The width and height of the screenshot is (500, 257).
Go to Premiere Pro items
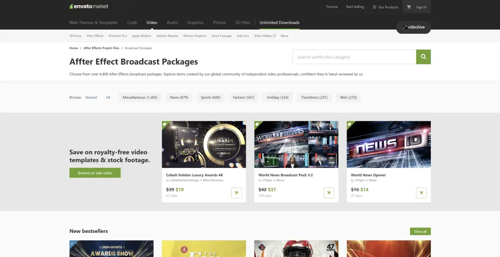[x=117, y=36]
